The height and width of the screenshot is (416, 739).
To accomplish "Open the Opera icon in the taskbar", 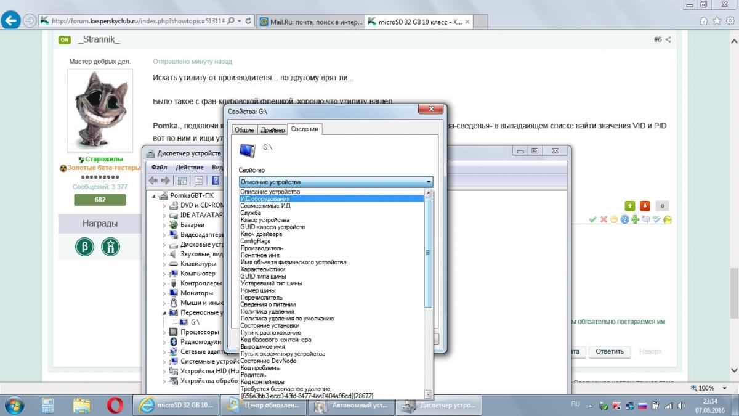I will [115, 406].
